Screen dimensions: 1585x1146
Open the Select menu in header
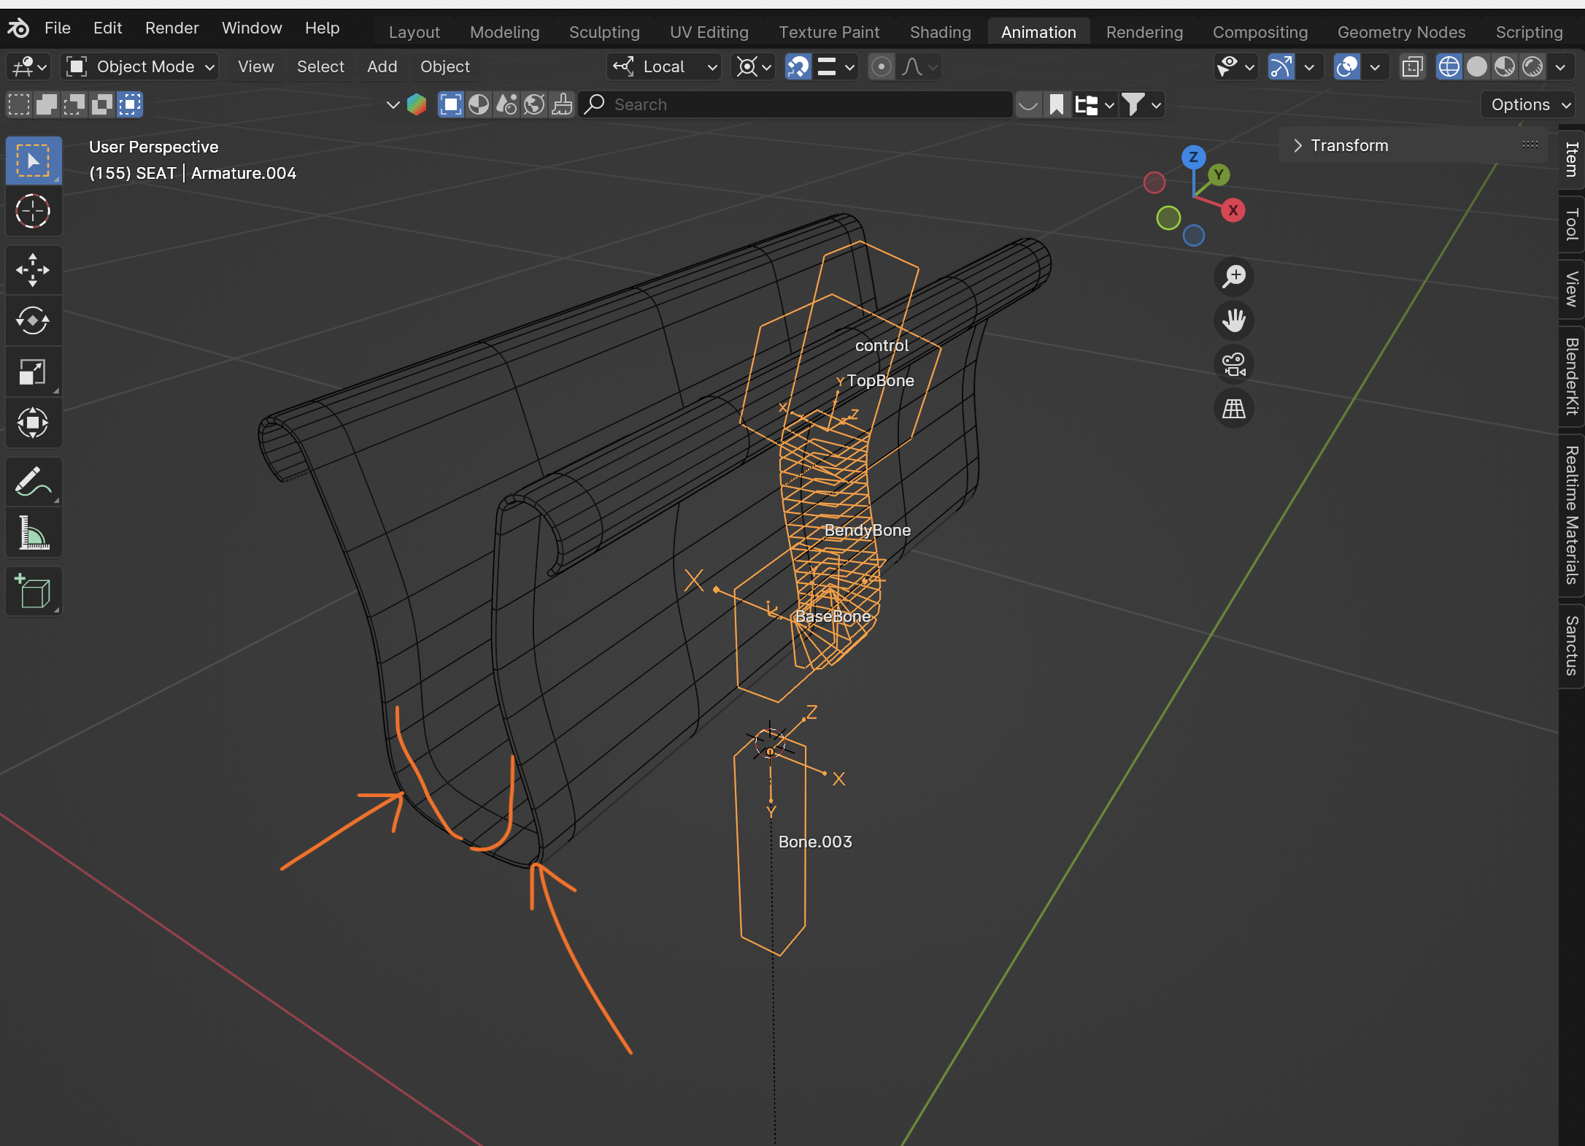click(x=320, y=66)
